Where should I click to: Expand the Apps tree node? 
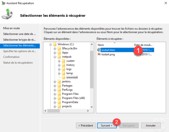point(55,53)
